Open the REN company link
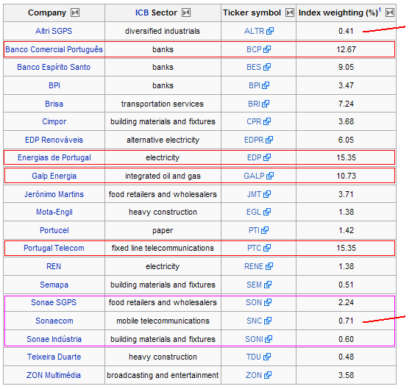412x389 pixels. (x=54, y=266)
